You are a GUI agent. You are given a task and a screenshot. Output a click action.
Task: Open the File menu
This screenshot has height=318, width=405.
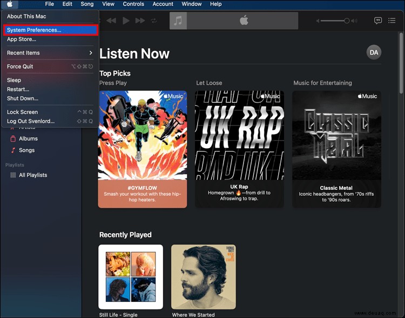pos(49,4)
